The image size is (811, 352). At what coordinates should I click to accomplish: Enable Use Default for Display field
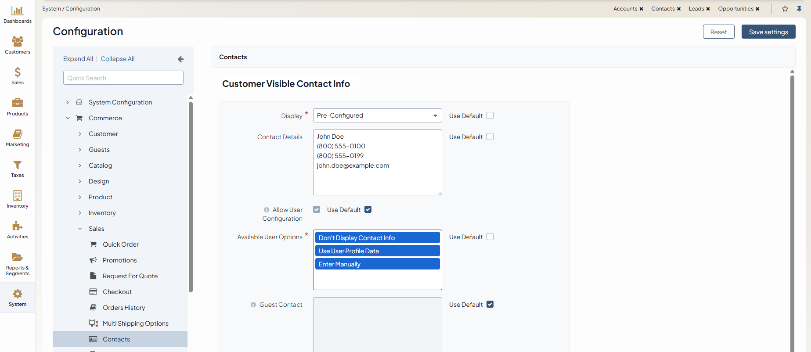click(x=490, y=116)
